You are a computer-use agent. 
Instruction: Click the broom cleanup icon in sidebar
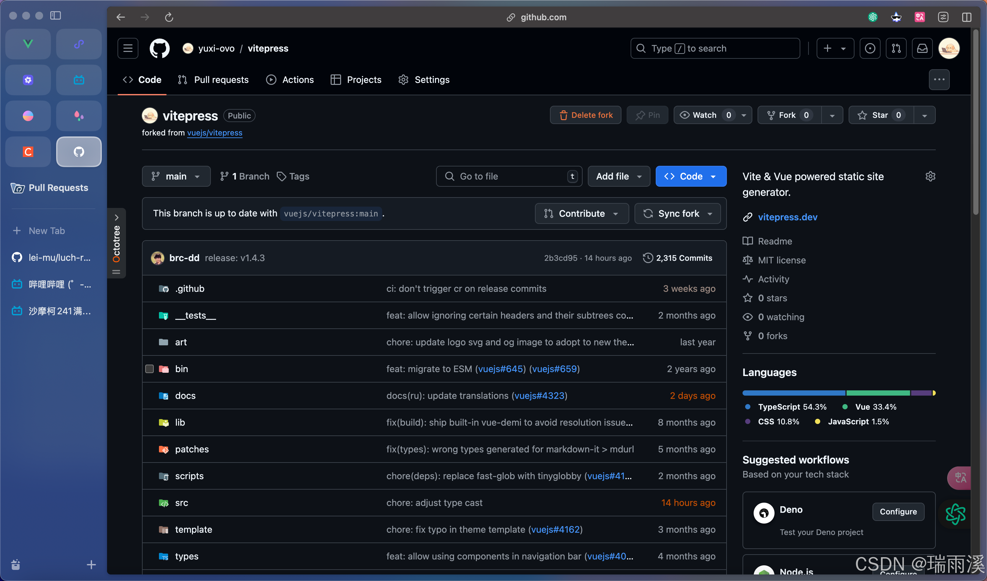coord(16,565)
